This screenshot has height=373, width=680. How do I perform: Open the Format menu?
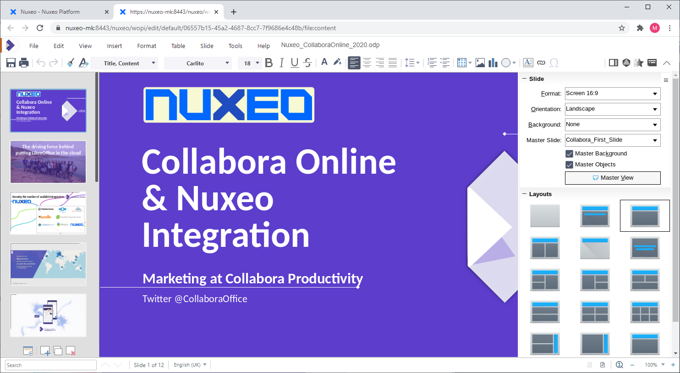click(x=147, y=46)
